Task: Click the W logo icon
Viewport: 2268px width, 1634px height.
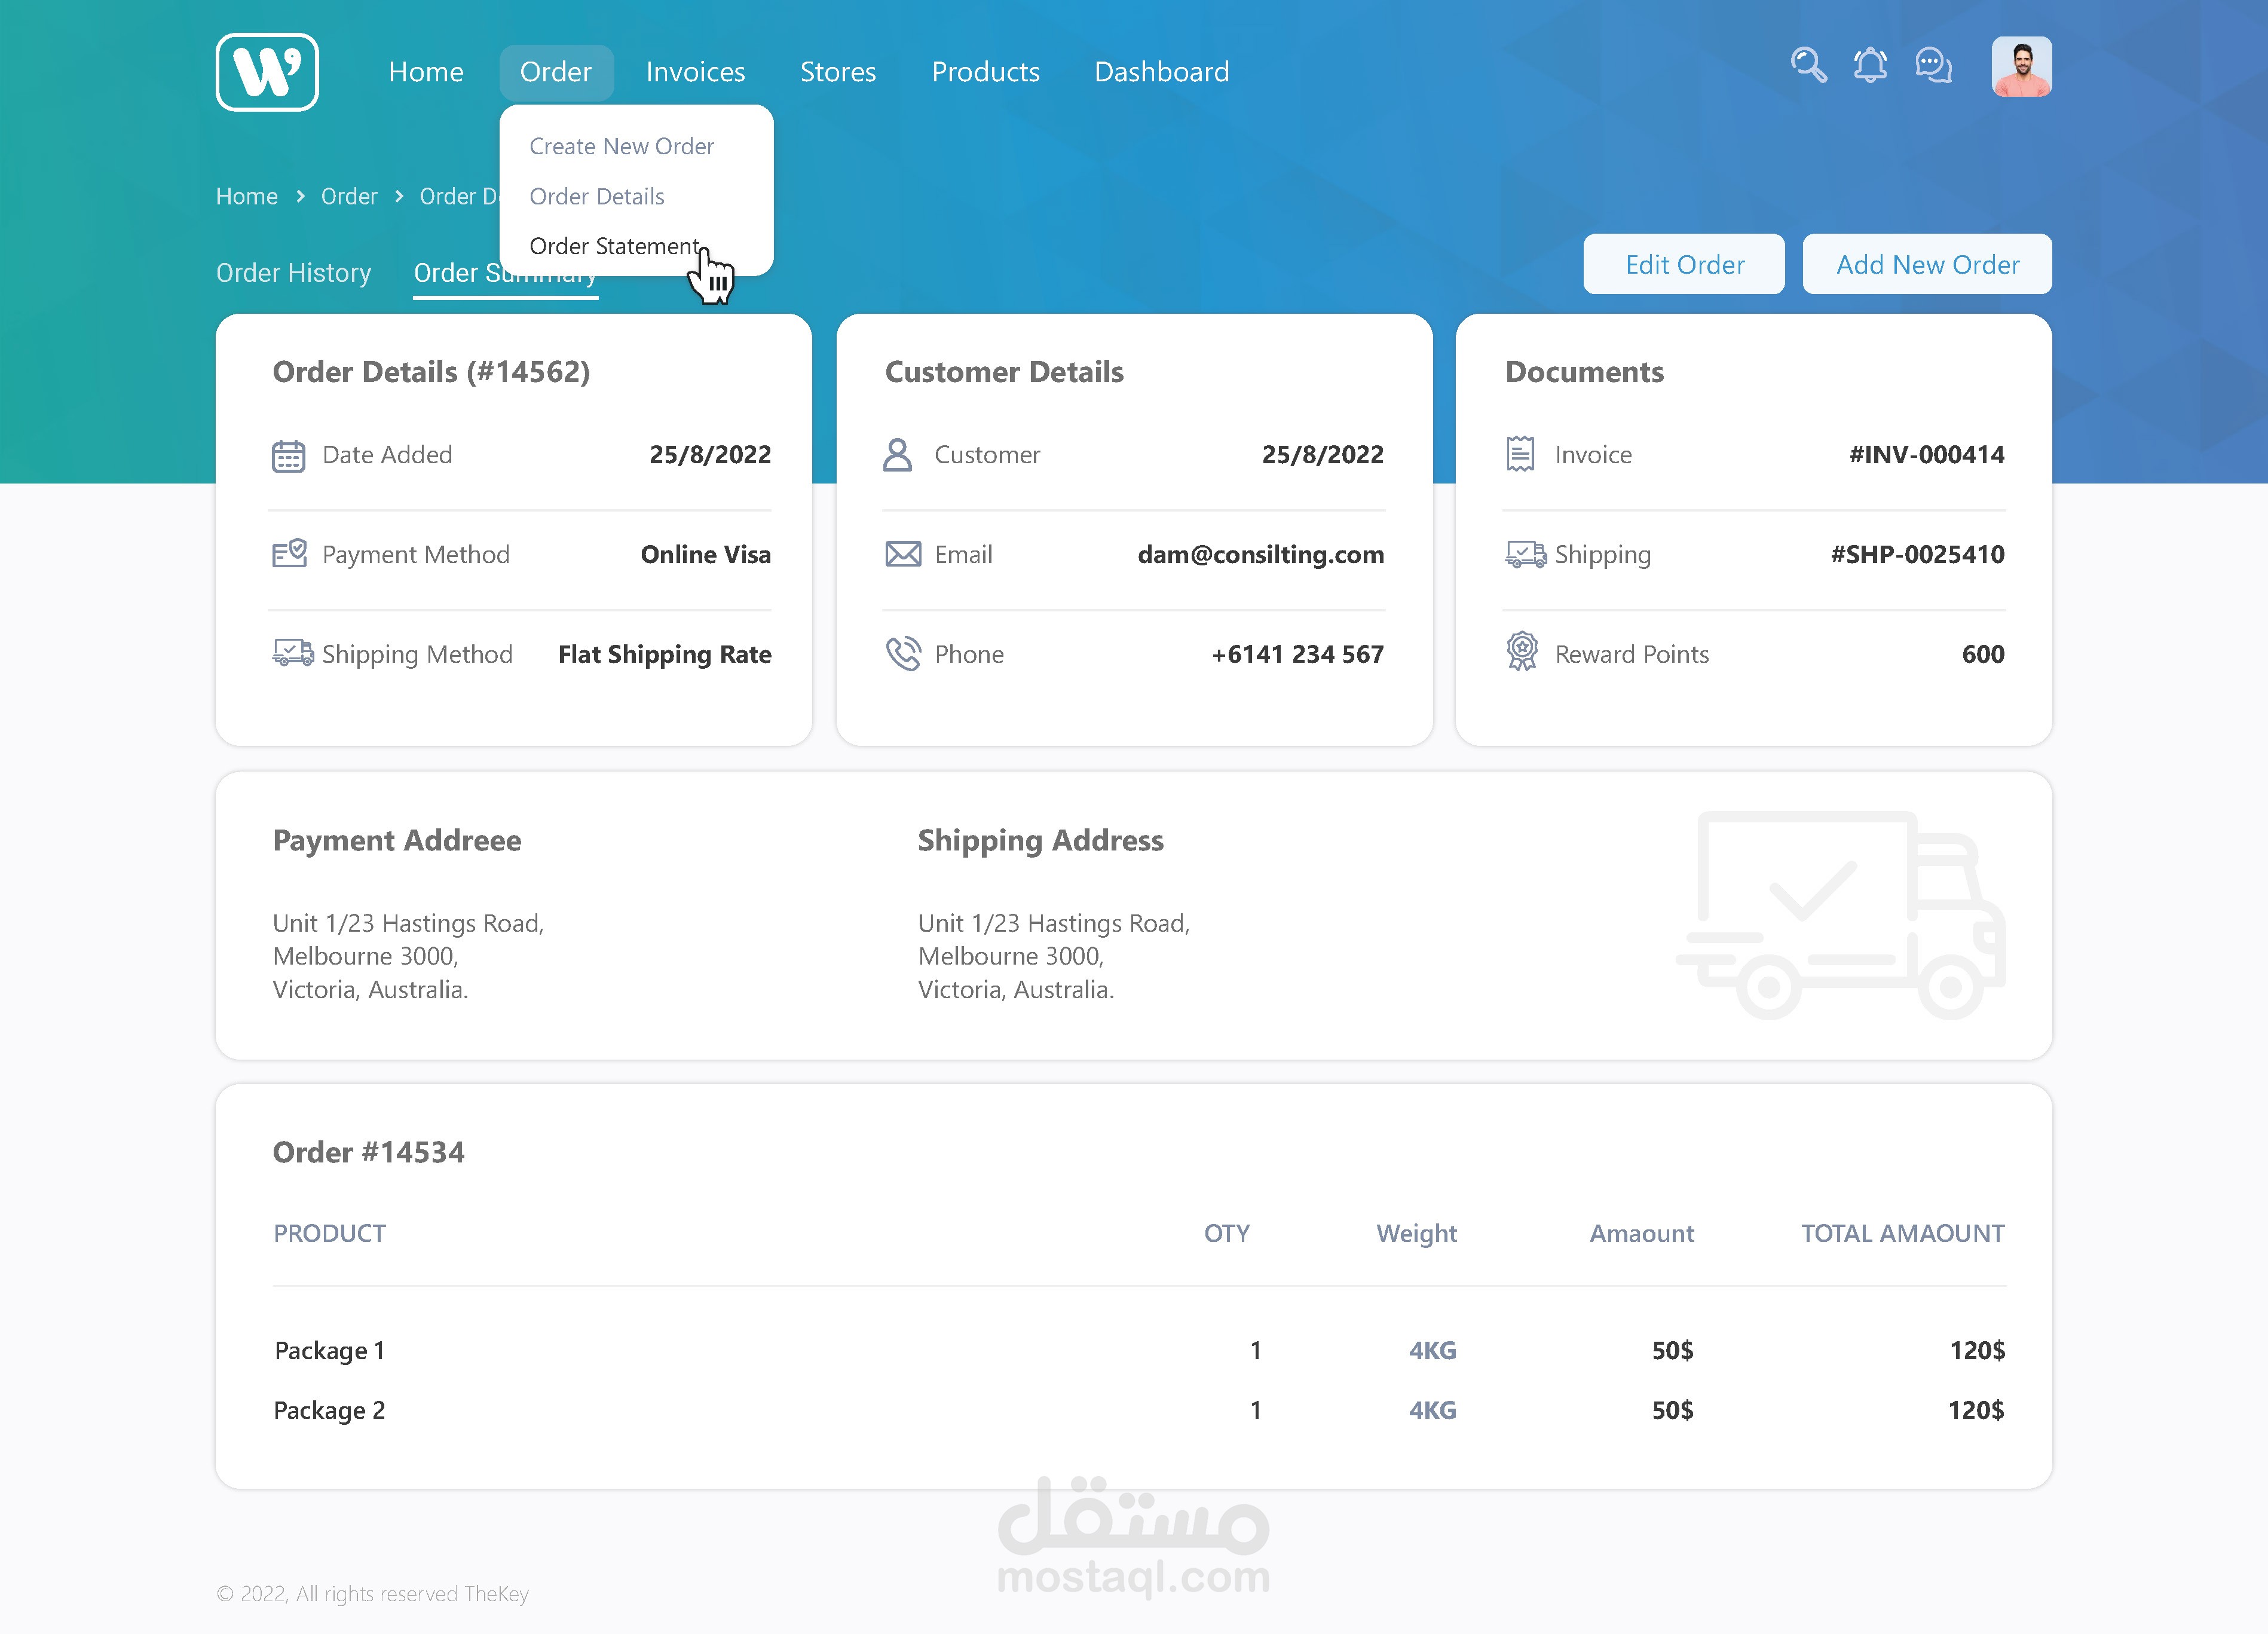Action: tap(267, 72)
